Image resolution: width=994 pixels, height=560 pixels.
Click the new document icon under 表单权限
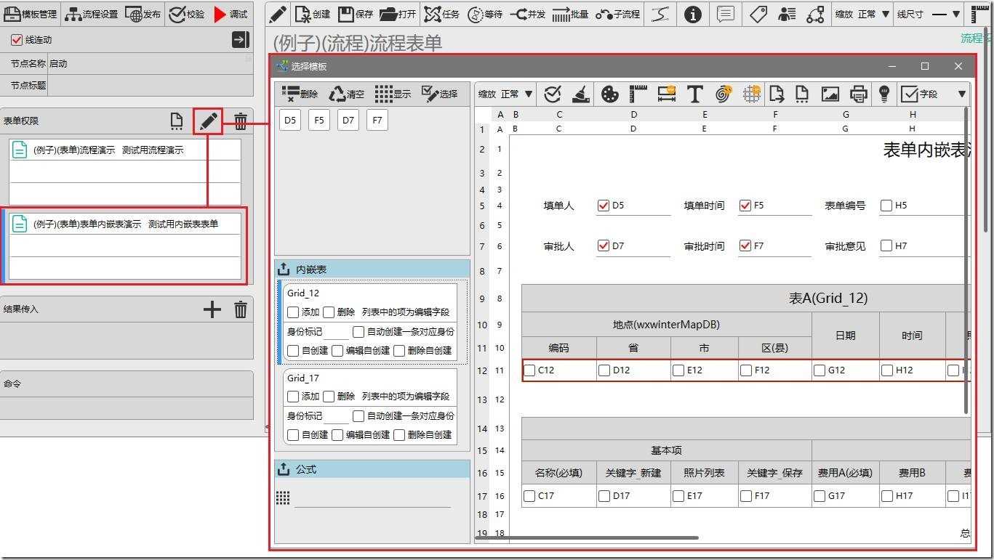point(177,121)
